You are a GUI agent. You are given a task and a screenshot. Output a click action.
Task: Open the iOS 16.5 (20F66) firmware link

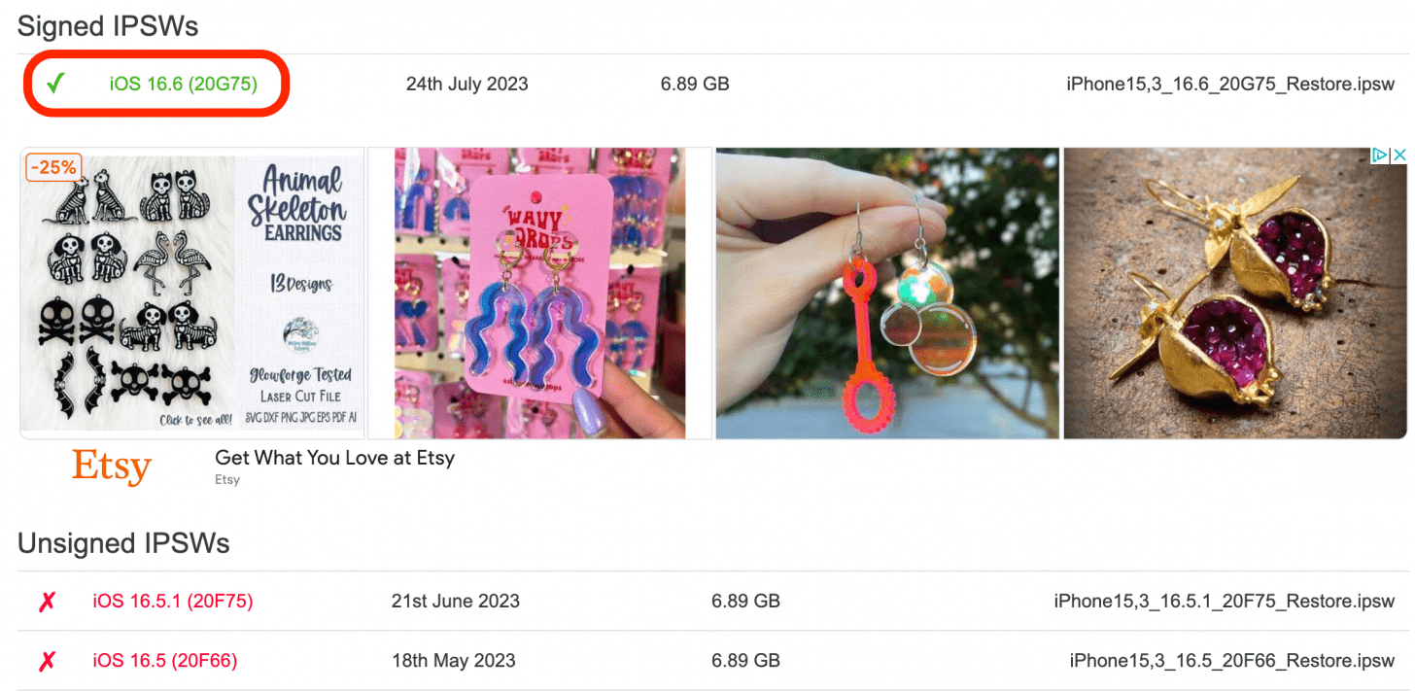(165, 662)
